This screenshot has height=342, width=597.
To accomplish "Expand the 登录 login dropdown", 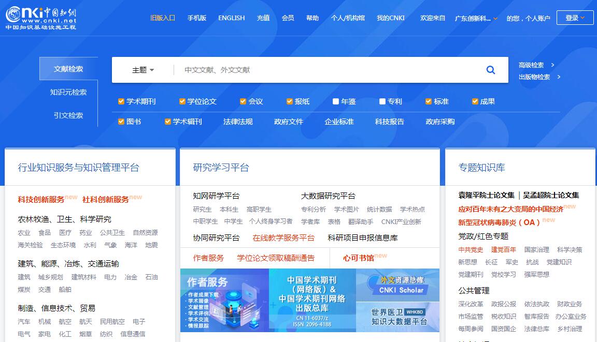I will tap(575, 18).
